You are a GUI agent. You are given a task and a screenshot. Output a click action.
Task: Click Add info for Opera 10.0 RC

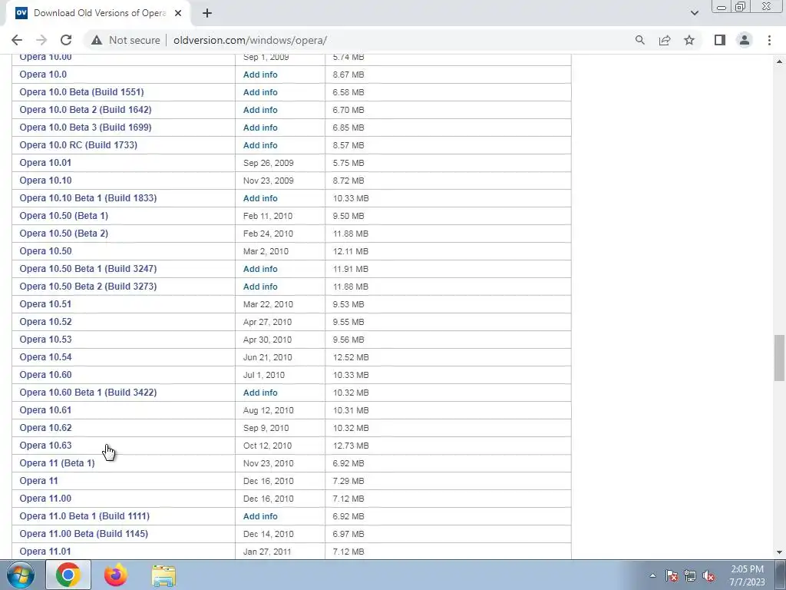pyautogui.click(x=260, y=145)
